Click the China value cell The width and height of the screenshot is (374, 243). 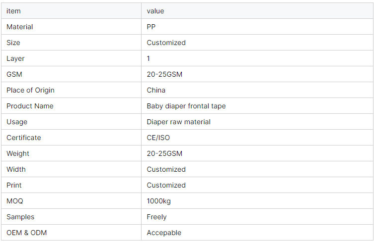point(156,90)
